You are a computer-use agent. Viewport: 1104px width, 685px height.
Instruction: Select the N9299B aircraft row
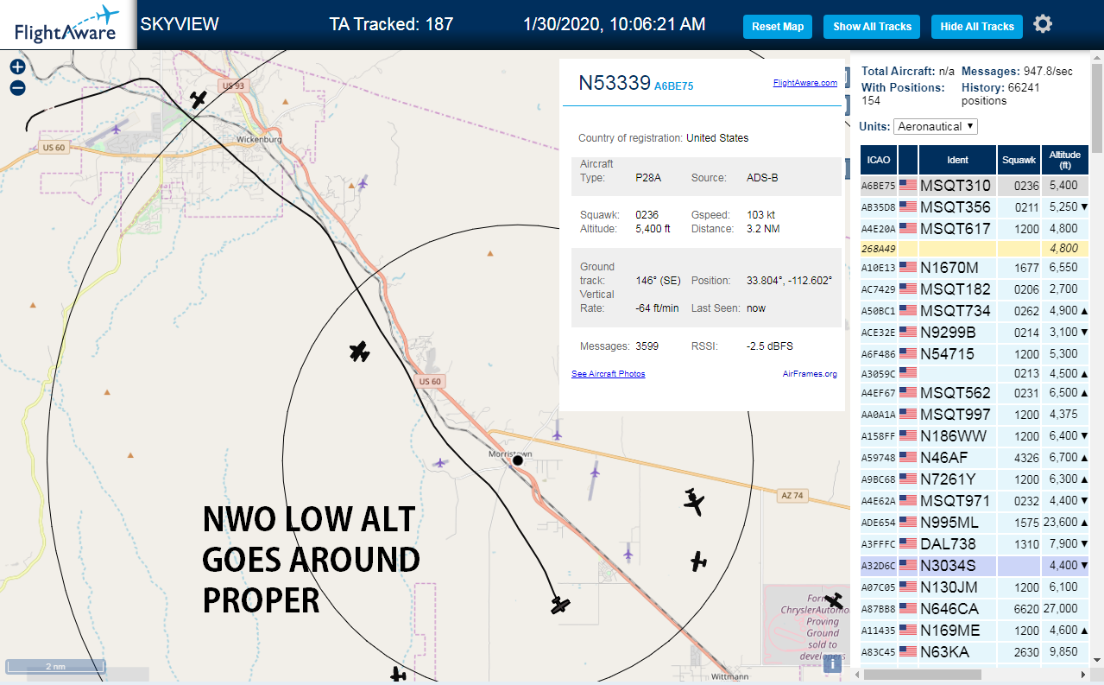[975, 333]
